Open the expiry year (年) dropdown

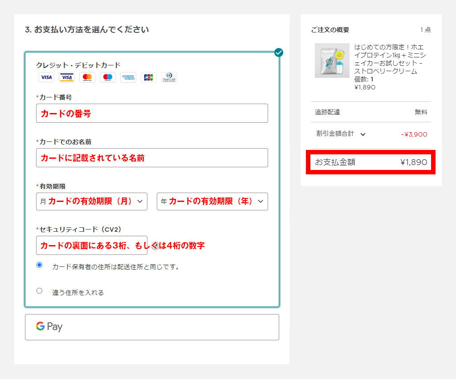coord(212,201)
